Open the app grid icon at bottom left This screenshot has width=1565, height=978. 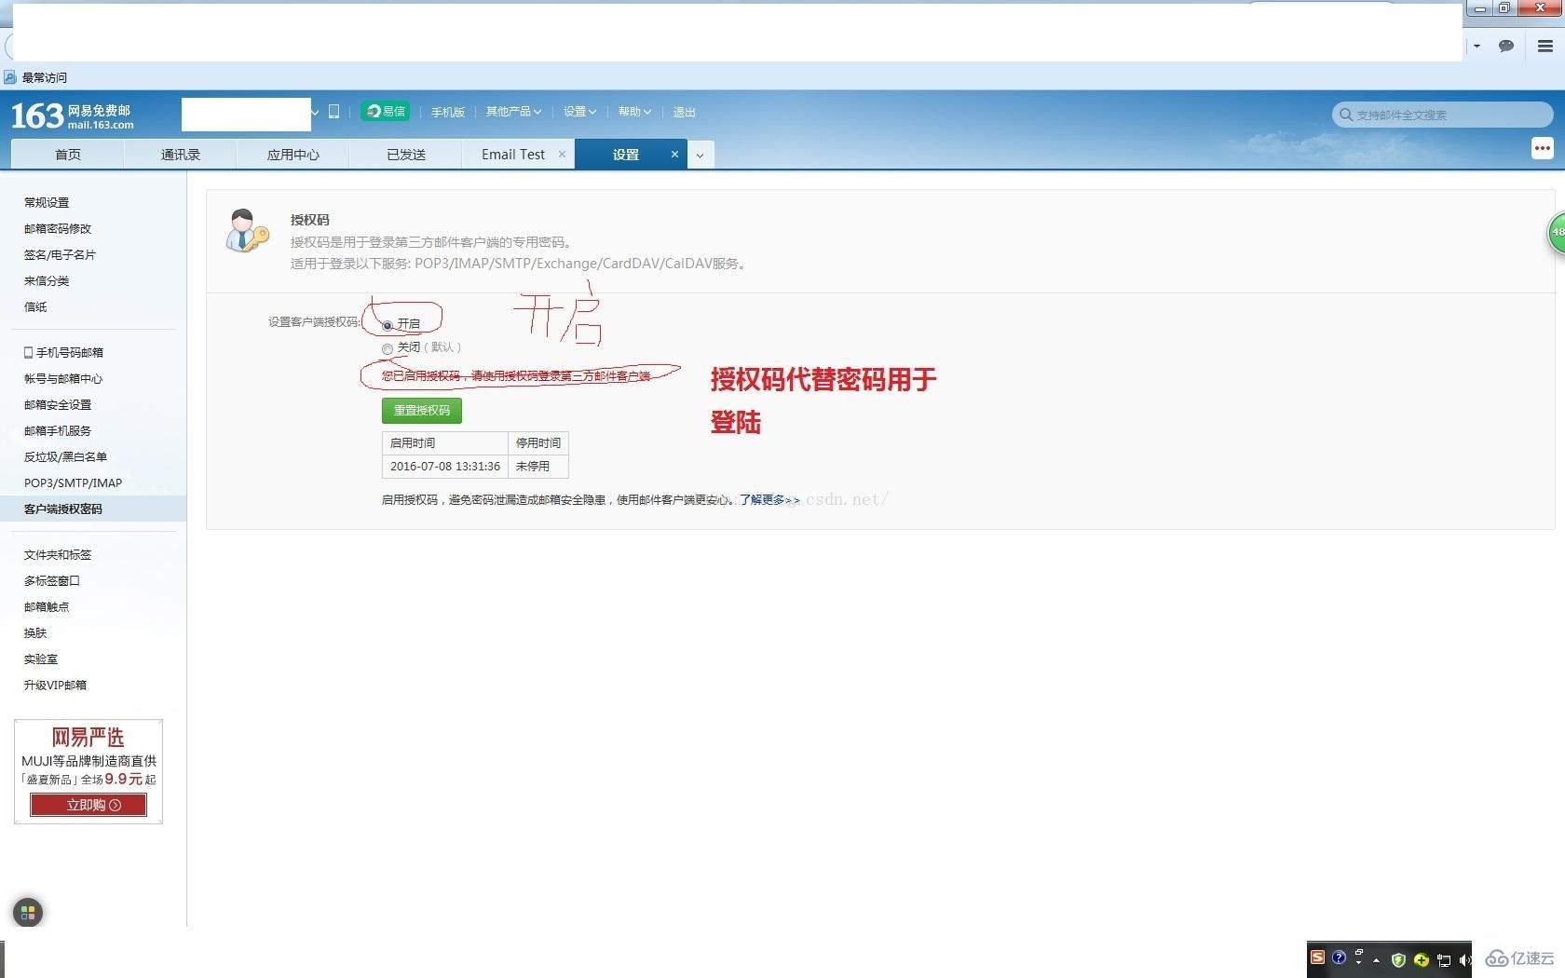pos(28,913)
